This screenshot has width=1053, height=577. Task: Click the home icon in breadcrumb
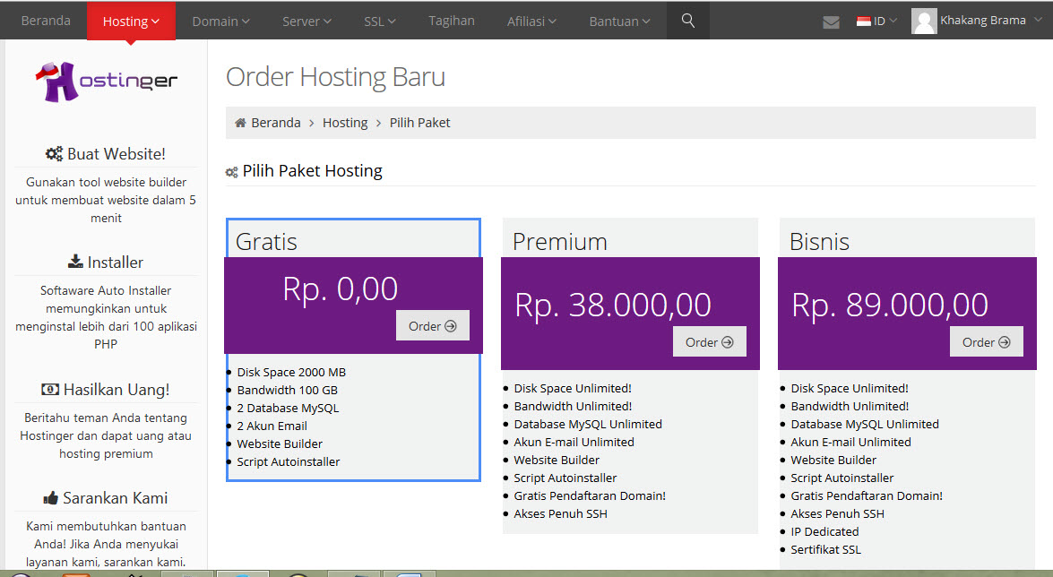click(240, 123)
